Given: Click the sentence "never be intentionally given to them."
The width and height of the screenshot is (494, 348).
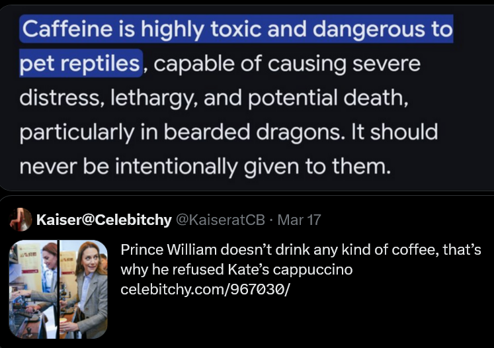Looking at the screenshot, I should click(205, 165).
